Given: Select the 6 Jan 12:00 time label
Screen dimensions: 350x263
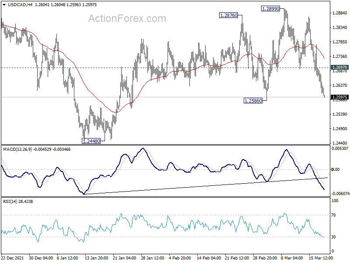Looking at the screenshot, I should pos(67,258).
